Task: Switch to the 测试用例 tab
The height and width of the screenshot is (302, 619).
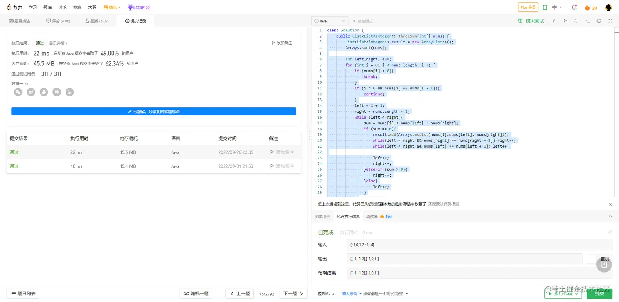Action: click(x=322, y=217)
